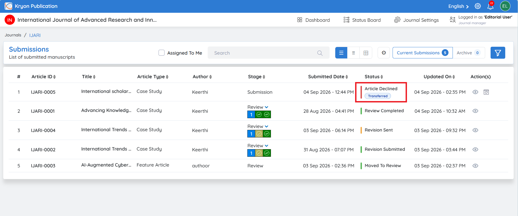Viewport: 518px width, 216px height.
Task: Sort by Updated On column header
Action: 439,77
